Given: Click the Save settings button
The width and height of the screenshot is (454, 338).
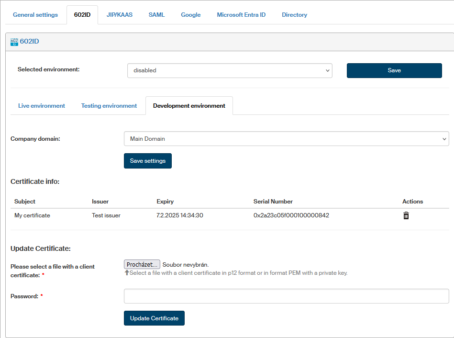Looking at the screenshot, I should (x=147, y=161).
